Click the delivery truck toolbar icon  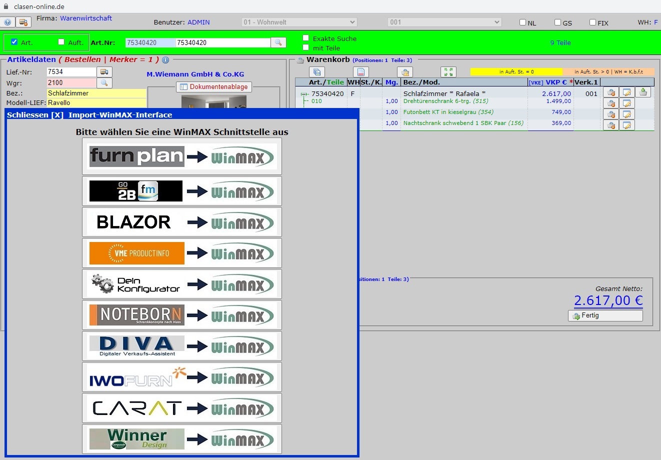point(23,22)
